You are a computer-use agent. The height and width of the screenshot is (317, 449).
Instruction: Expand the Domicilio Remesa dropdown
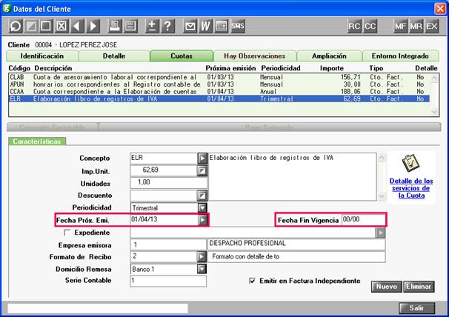[202, 269]
